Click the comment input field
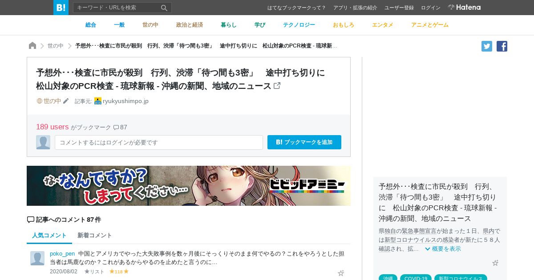This screenshot has width=534, height=280. point(159,142)
